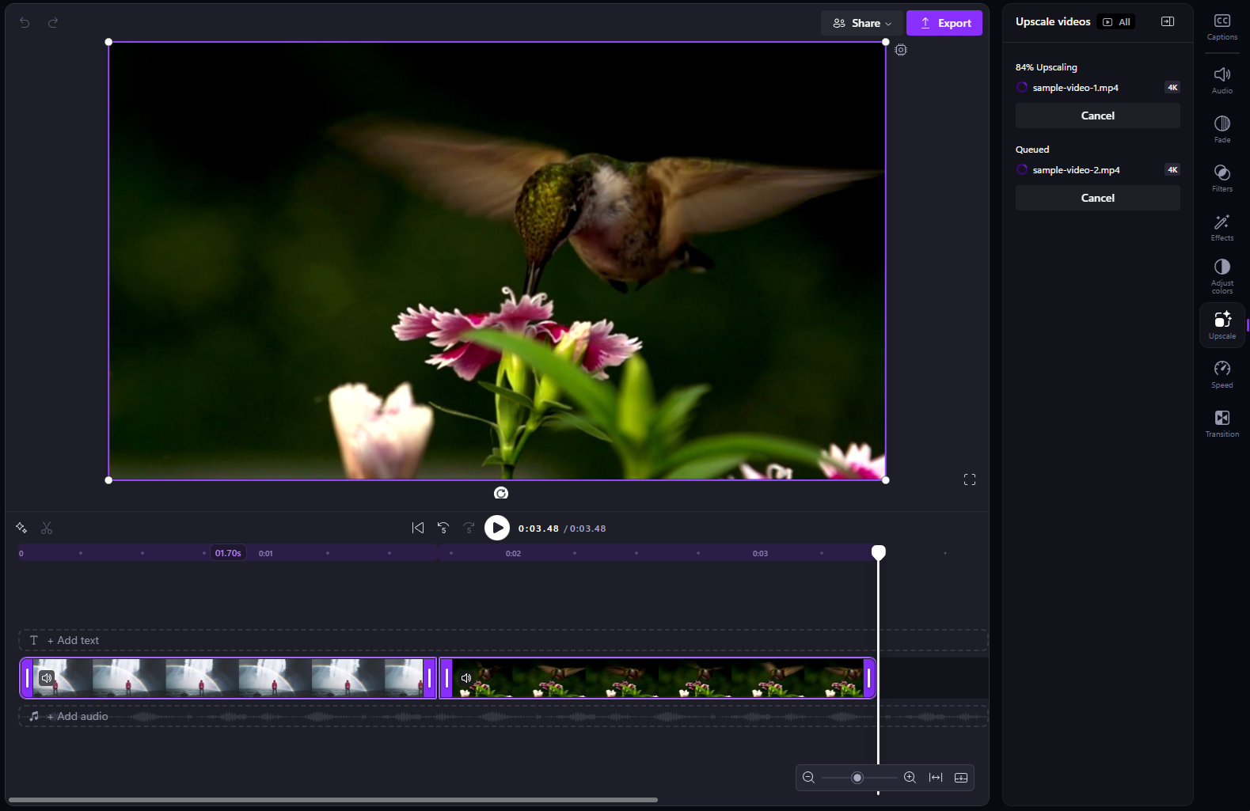
Task: Click the horizontal timeline scrollbar
Action: [332, 800]
